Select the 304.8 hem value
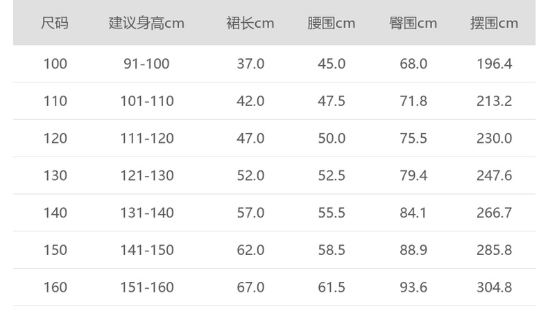 [494, 287]
